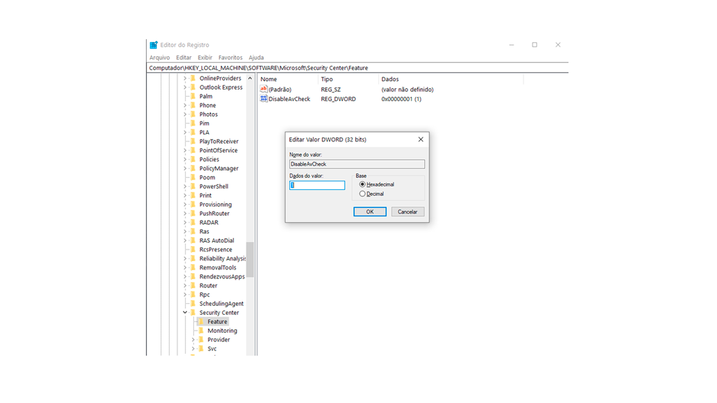The width and height of the screenshot is (717, 403).
Task: Click the Outlook Express folder icon
Action: tap(193, 87)
